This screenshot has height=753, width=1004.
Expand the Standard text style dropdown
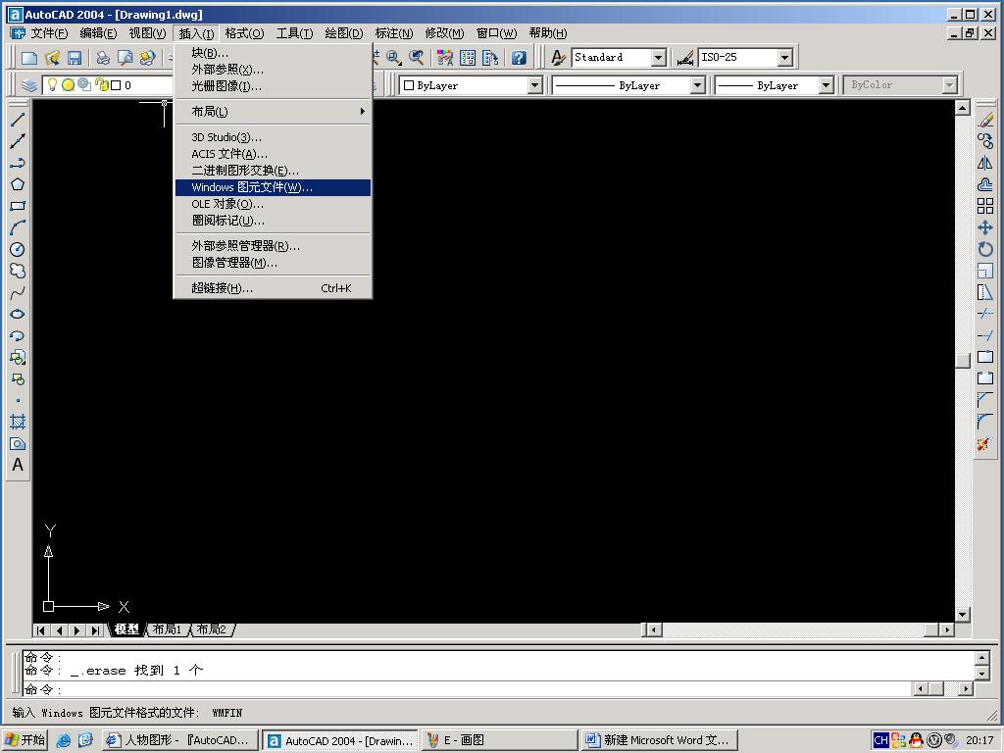pos(659,58)
